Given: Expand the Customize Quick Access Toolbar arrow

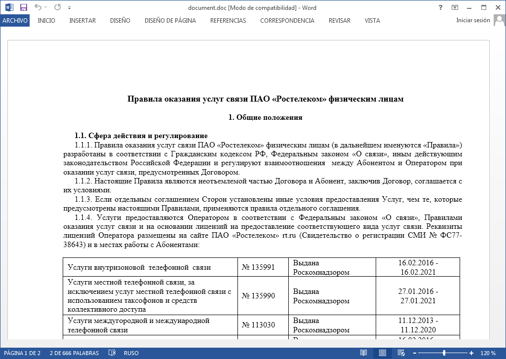Looking at the screenshot, I should click(69, 8).
